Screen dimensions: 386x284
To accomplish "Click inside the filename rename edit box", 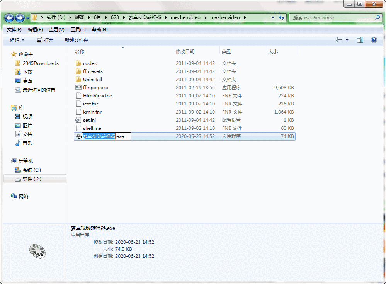I will (106, 136).
